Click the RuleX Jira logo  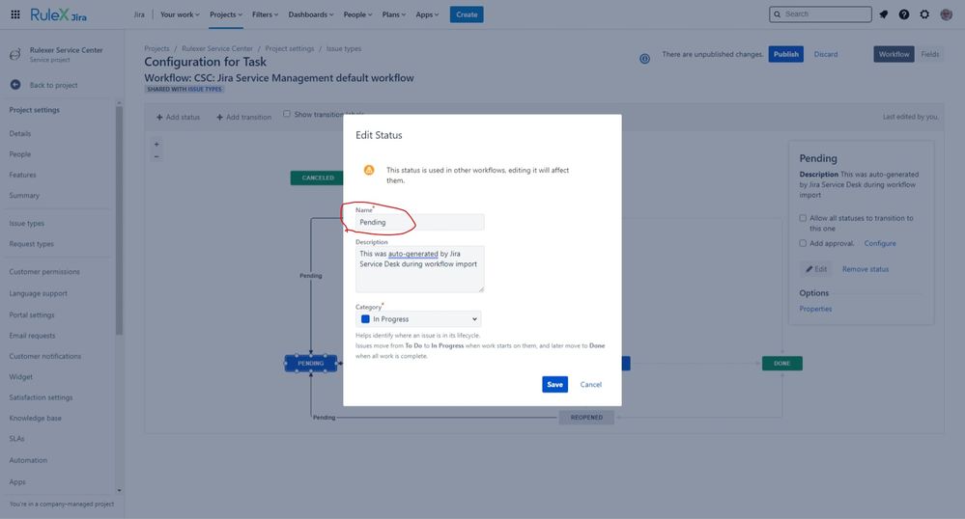pyautogui.click(x=59, y=14)
